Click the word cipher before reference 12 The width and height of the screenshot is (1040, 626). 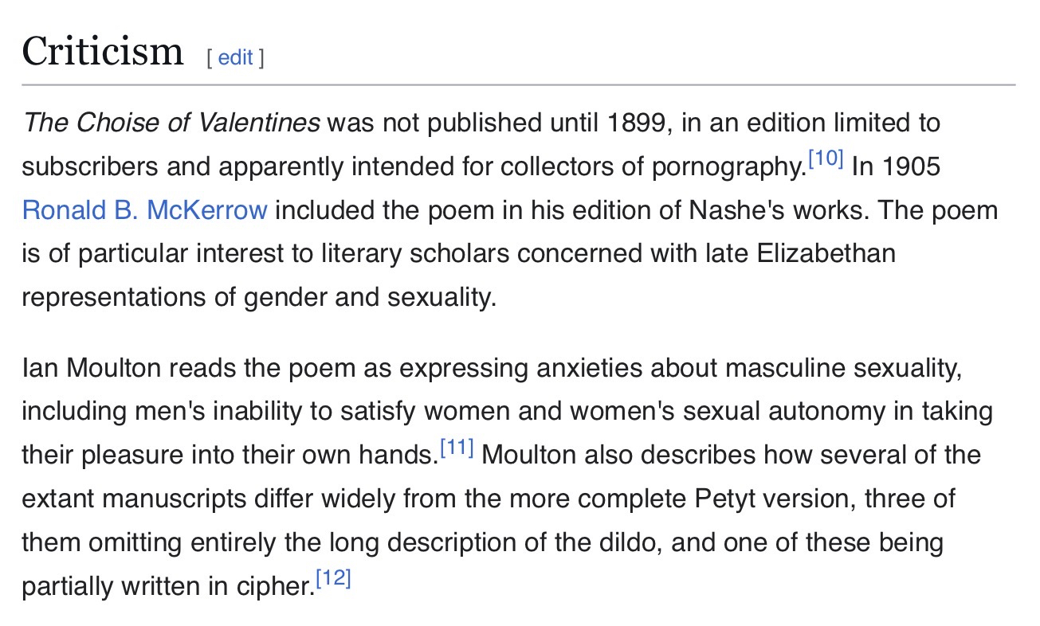point(271,587)
